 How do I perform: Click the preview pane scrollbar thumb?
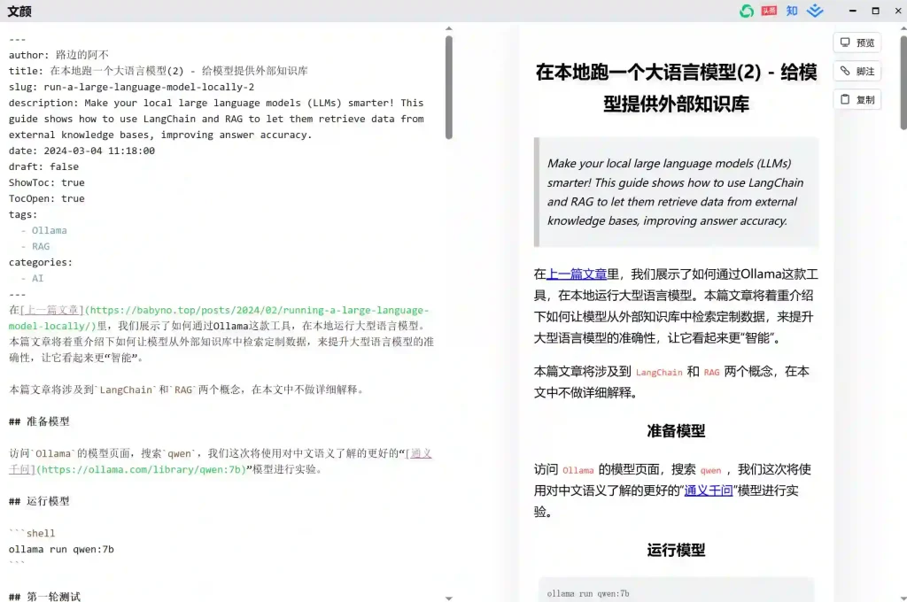[x=903, y=82]
